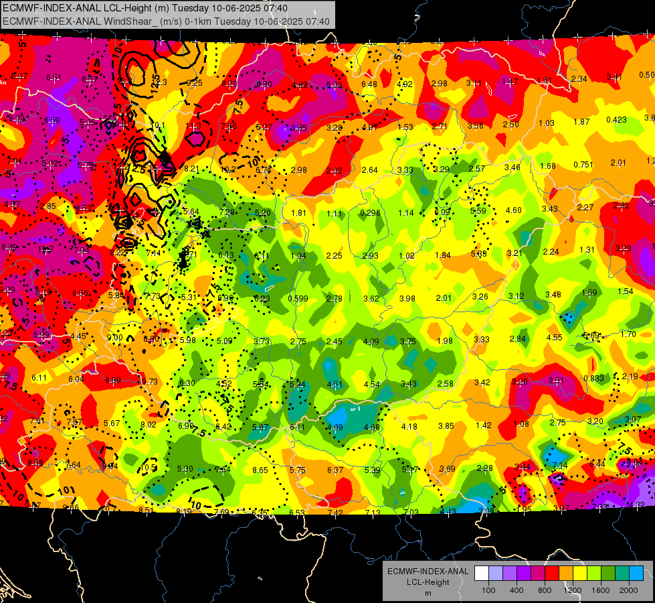The width and height of the screenshot is (655, 603).
Task: Click the wind shear value 2.93
Action: (x=370, y=256)
